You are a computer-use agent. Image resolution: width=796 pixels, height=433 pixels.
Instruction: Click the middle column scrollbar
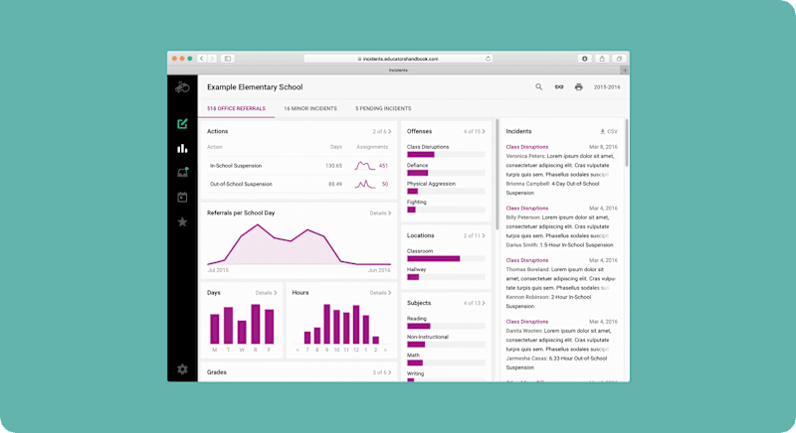click(497, 175)
